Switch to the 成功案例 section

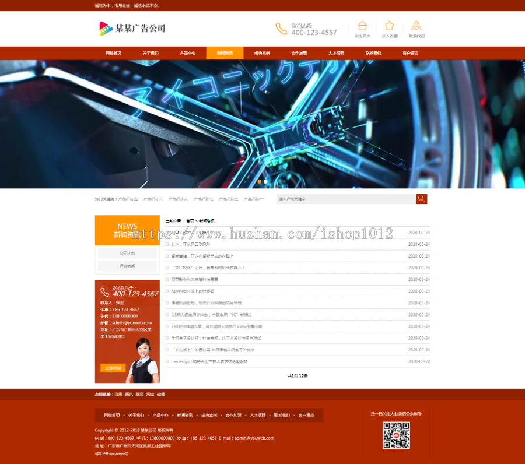tap(262, 53)
